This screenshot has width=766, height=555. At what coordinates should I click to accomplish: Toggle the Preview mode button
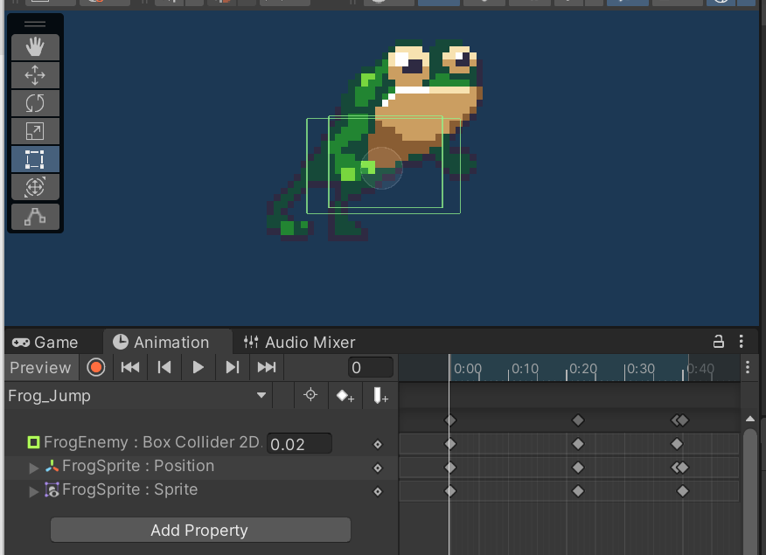[40, 367]
